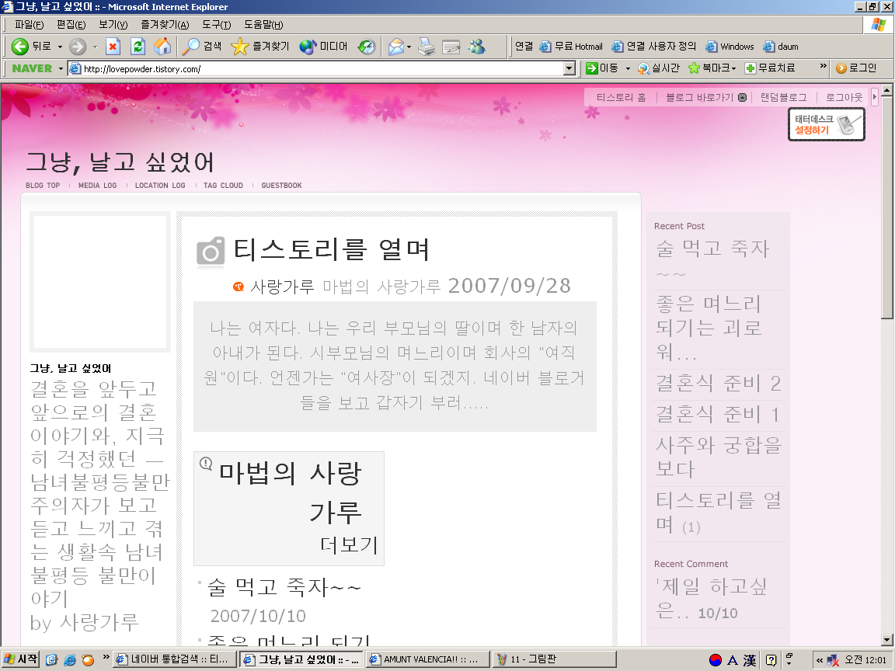Click the Refresh page icon
The height and width of the screenshot is (671, 895).
[138, 47]
